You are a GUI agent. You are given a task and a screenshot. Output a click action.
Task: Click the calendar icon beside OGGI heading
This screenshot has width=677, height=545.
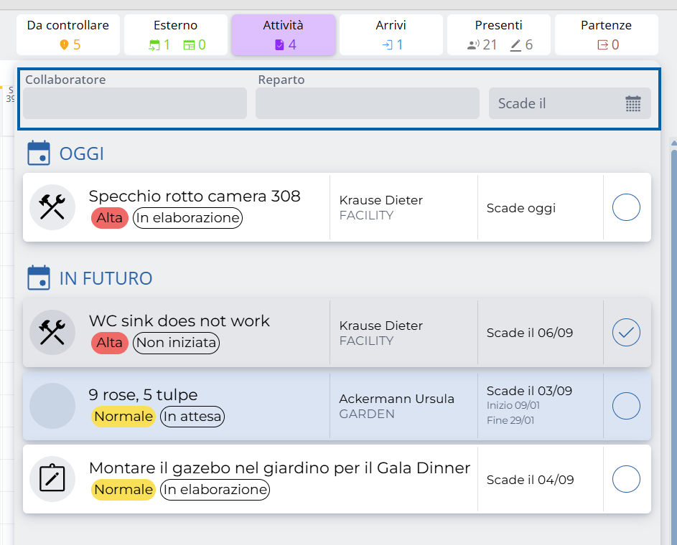coord(38,153)
